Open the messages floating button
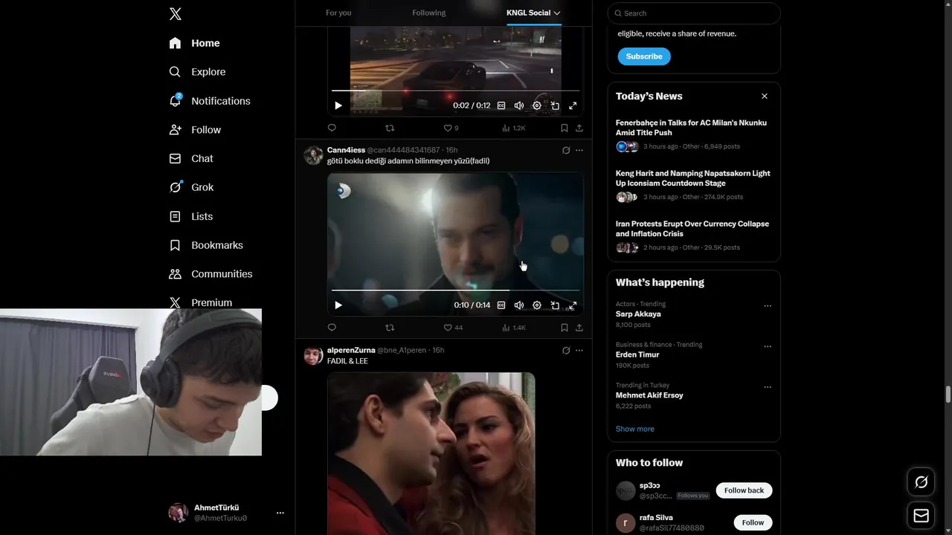The height and width of the screenshot is (535, 952). 921,515
